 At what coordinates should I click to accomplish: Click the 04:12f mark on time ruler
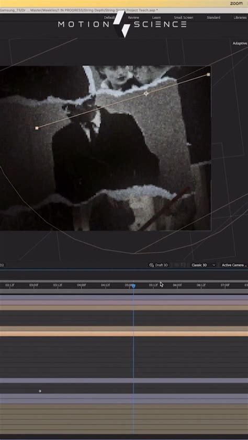pos(105,285)
